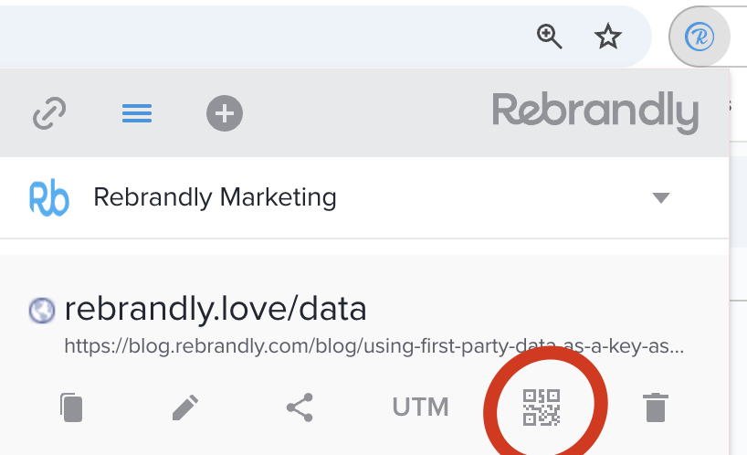Copy the rebrandly.love/data link
The height and width of the screenshot is (455, 747).
[71, 407]
